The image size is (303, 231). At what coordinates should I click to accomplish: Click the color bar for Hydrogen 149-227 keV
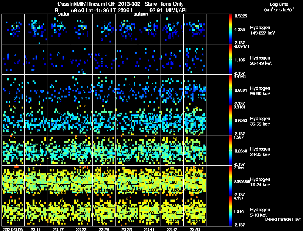[231, 29]
